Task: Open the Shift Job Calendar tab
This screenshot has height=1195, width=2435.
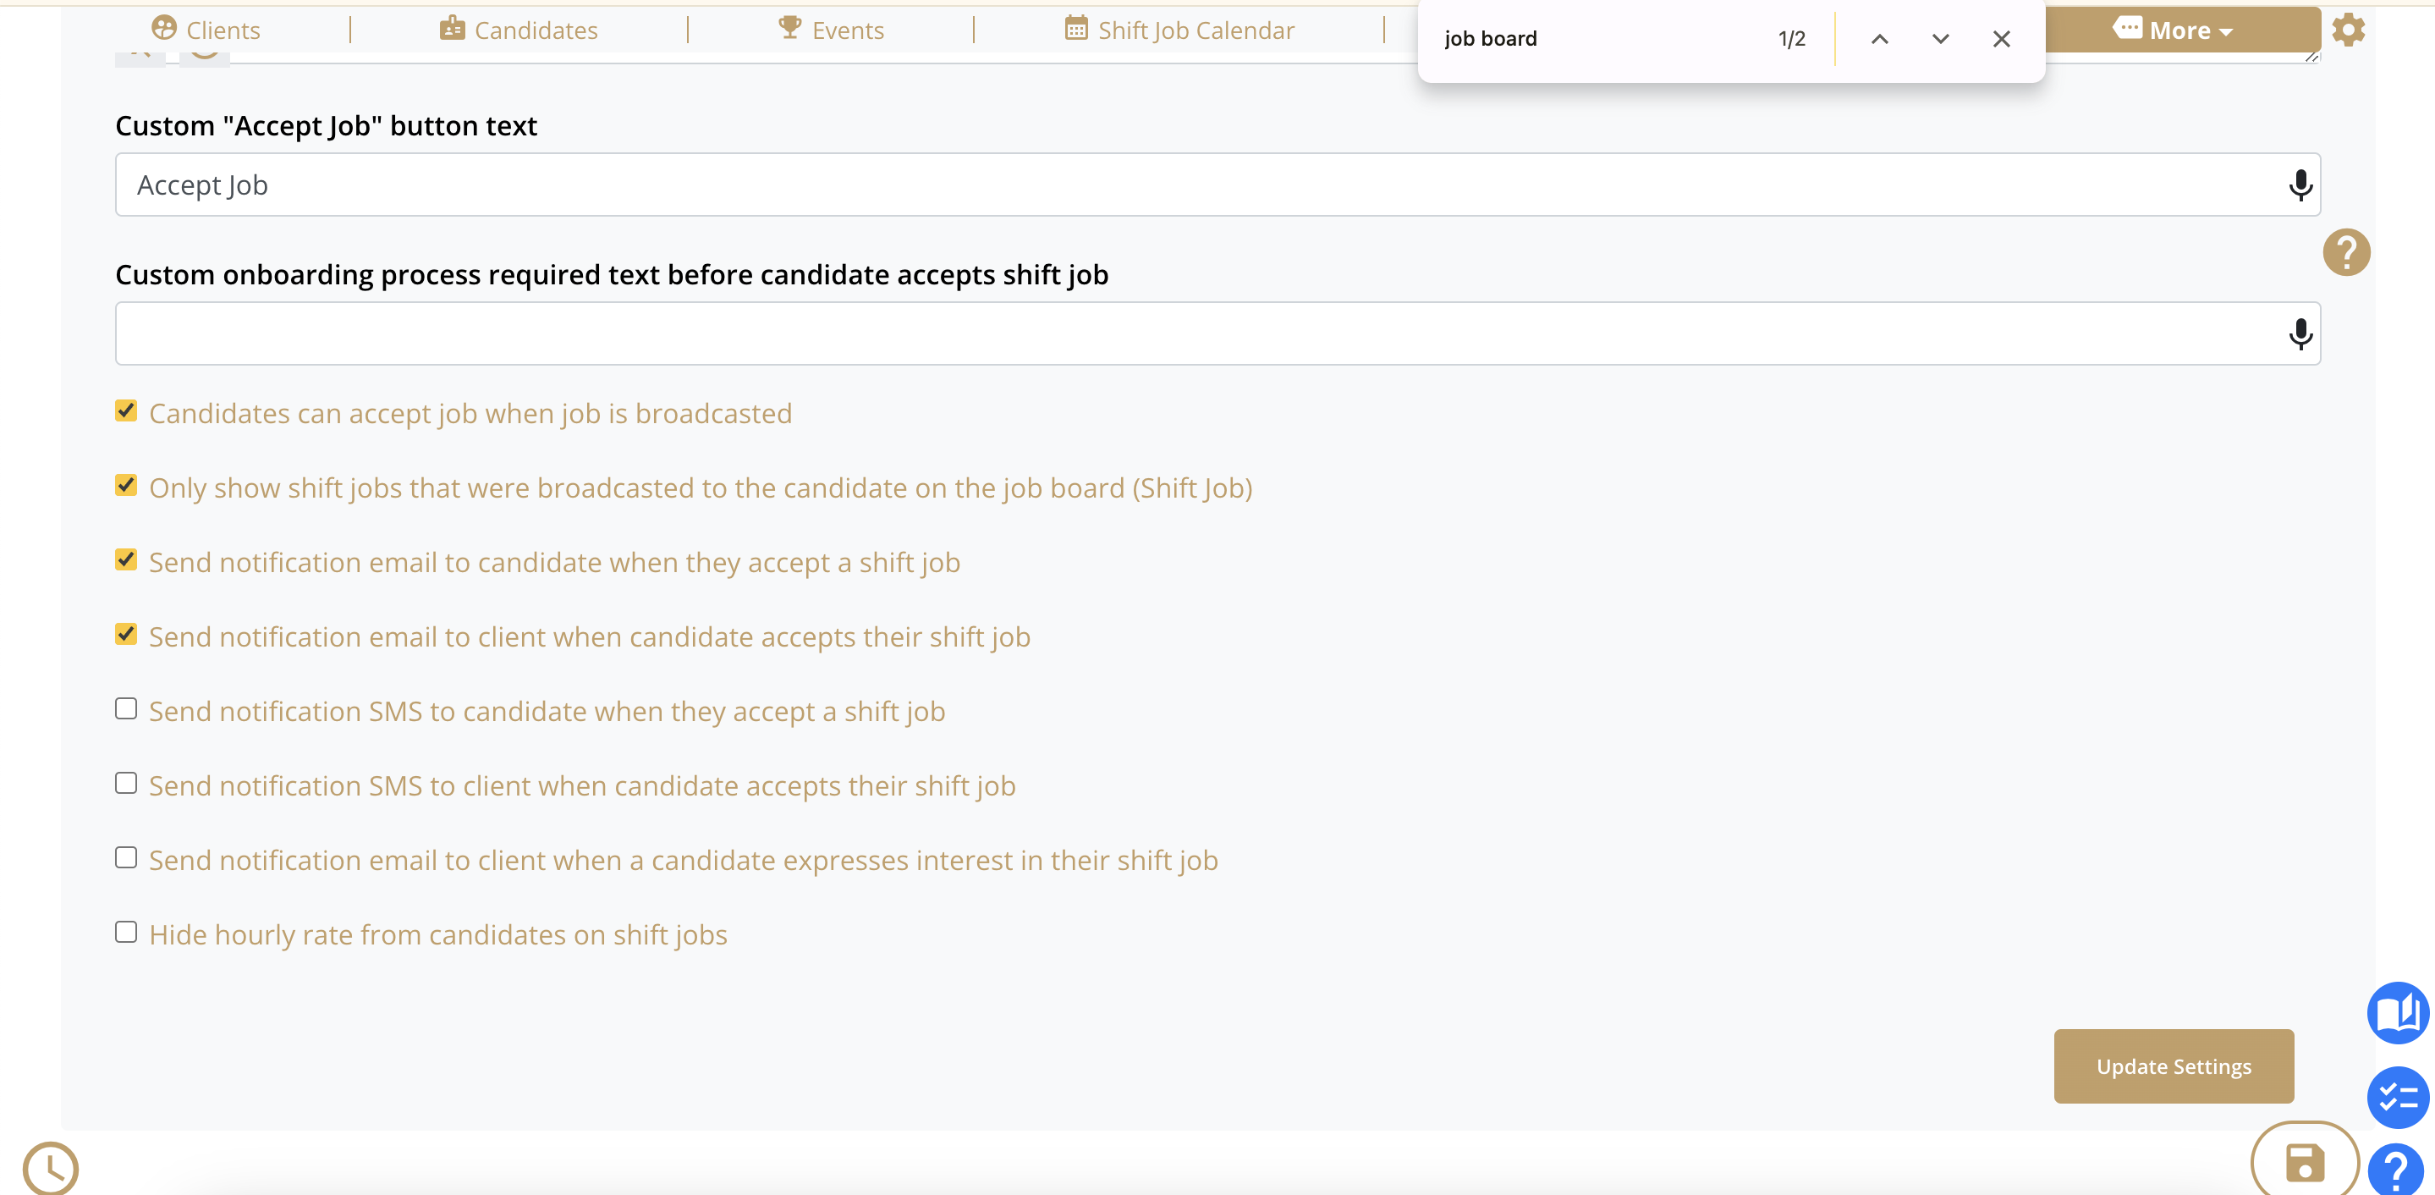Action: click(x=1179, y=30)
